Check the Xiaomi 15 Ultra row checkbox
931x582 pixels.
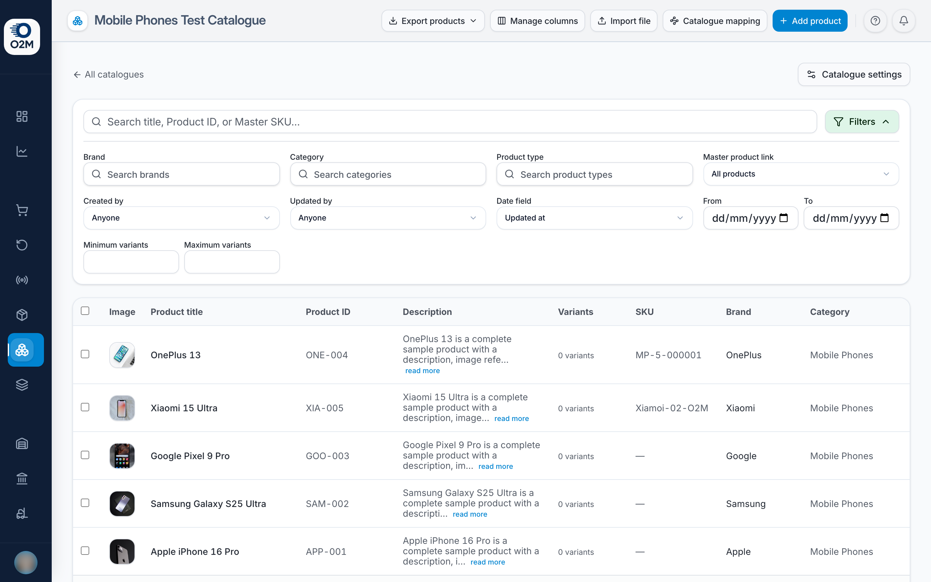tap(85, 407)
